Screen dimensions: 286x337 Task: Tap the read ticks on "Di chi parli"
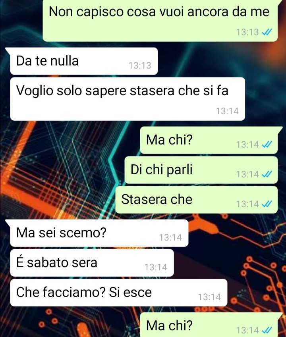(267, 174)
